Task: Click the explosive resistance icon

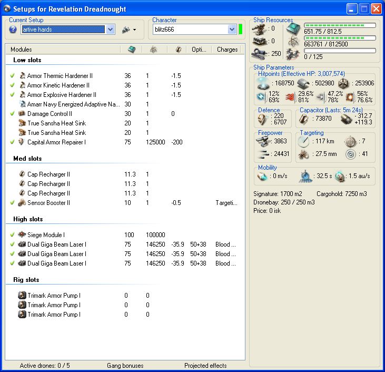Action: 350,97
